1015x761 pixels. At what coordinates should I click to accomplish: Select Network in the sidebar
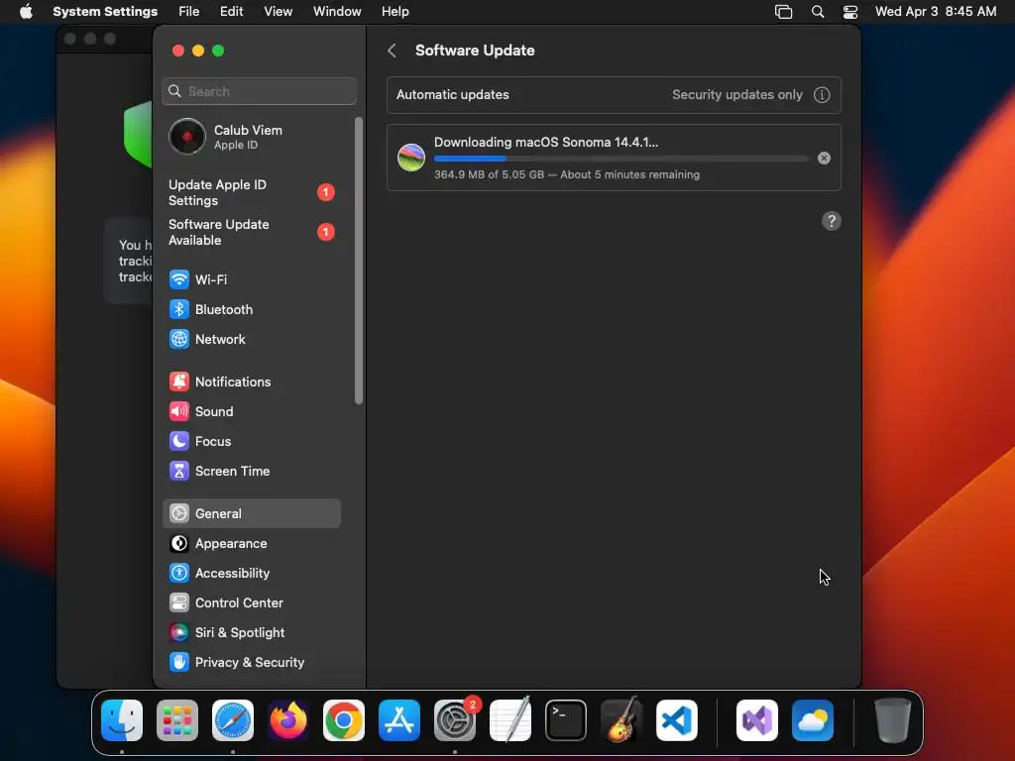click(x=251, y=339)
